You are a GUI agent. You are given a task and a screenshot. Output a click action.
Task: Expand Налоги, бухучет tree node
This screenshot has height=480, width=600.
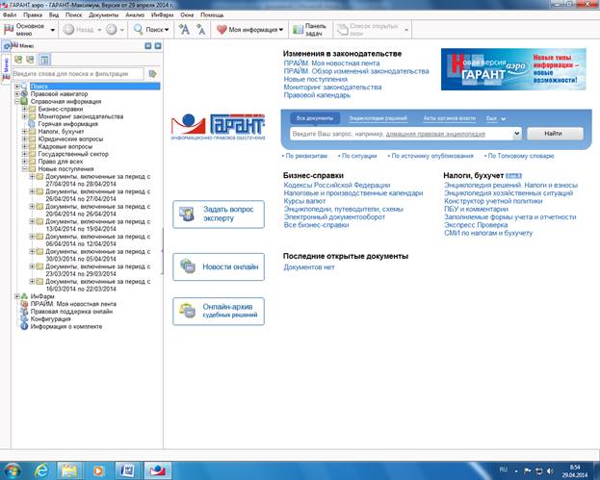click(x=24, y=132)
